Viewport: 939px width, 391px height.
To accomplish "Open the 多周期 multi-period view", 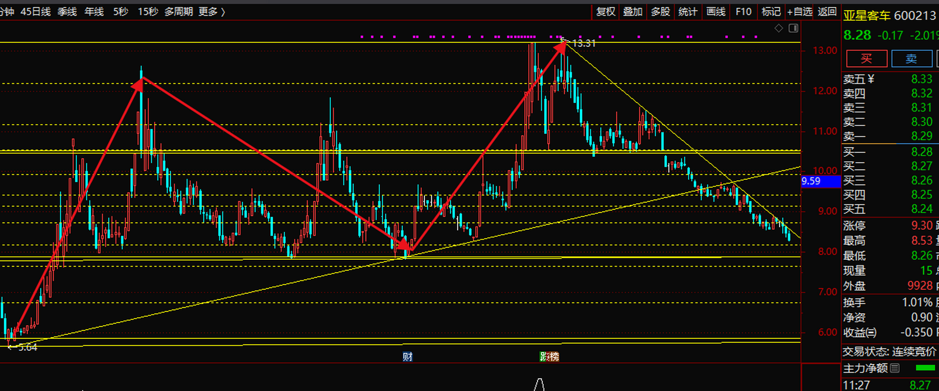I will tap(179, 12).
